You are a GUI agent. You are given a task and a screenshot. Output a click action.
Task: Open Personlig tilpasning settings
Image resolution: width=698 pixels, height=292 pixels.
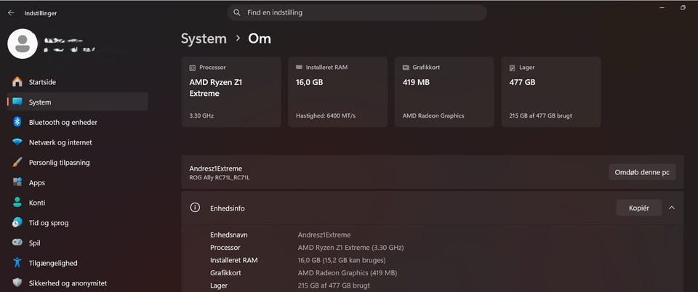tap(78, 162)
